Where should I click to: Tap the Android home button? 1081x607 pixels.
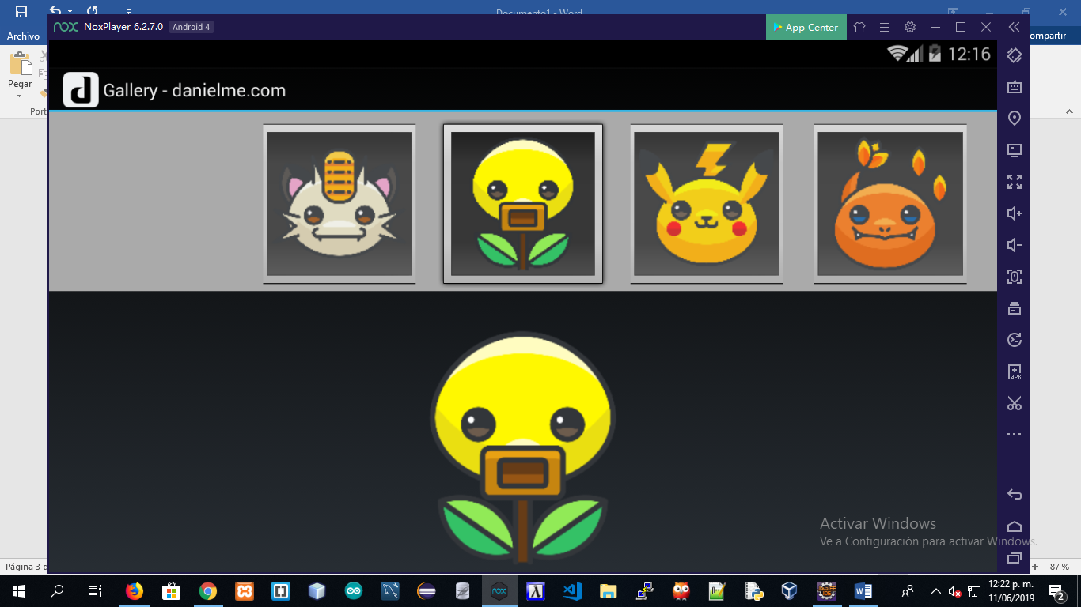pyautogui.click(x=1015, y=526)
